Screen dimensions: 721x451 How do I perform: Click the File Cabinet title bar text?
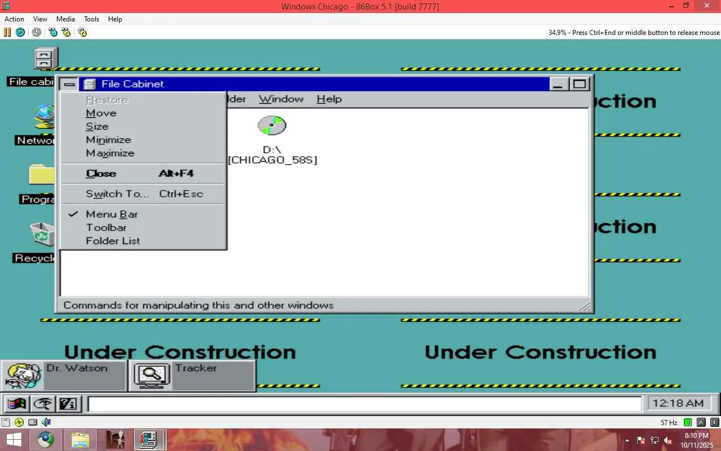(132, 84)
